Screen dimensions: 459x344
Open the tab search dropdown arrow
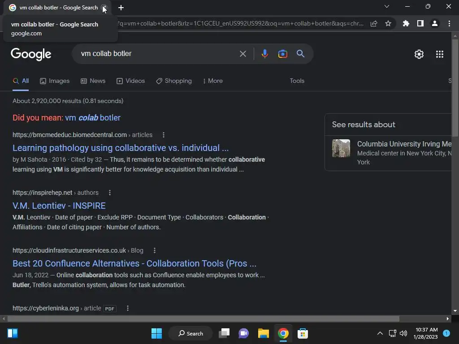point(387,6)
